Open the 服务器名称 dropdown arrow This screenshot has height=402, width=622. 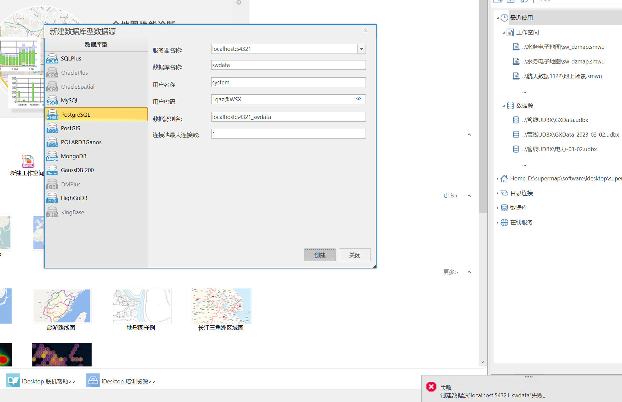click(361, 49)
